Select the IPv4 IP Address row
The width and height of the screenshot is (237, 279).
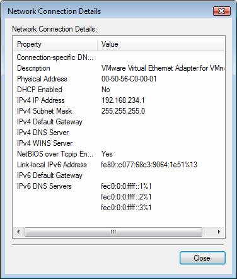[x=119, y=100]
